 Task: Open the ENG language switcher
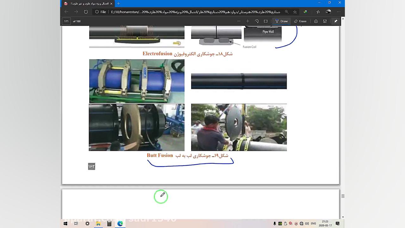[313, 224]
